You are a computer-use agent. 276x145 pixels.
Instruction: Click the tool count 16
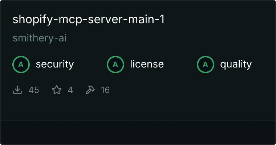105,90
